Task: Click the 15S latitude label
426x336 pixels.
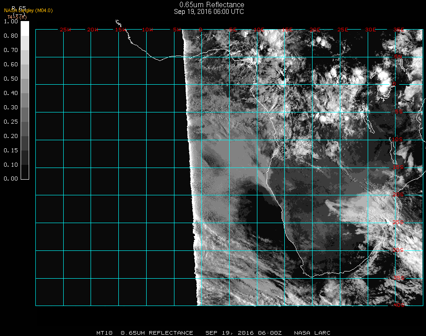Action: tap(398, 167)
